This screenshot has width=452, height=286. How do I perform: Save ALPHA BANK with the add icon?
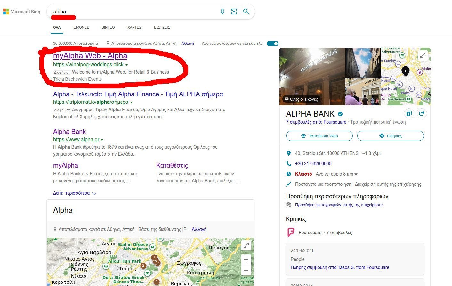[x=409, y=113]
